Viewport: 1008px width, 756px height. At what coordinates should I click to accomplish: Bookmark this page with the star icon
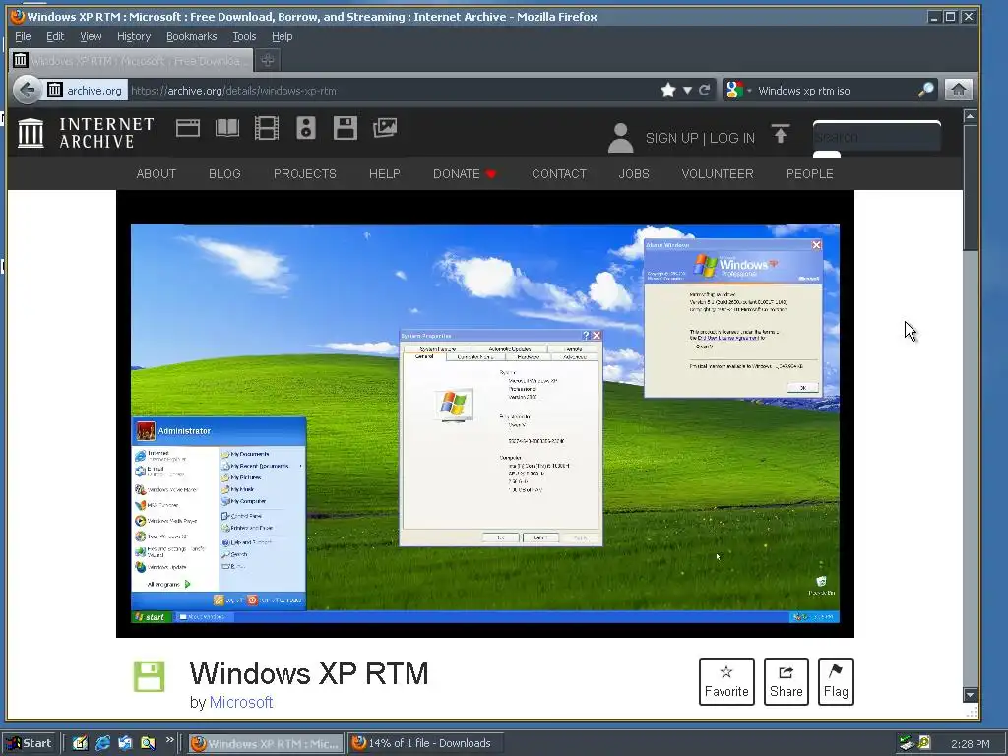pyautogui.click(x=668, y=90)
